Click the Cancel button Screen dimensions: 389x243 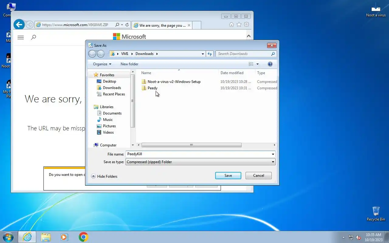click(259, 176)
